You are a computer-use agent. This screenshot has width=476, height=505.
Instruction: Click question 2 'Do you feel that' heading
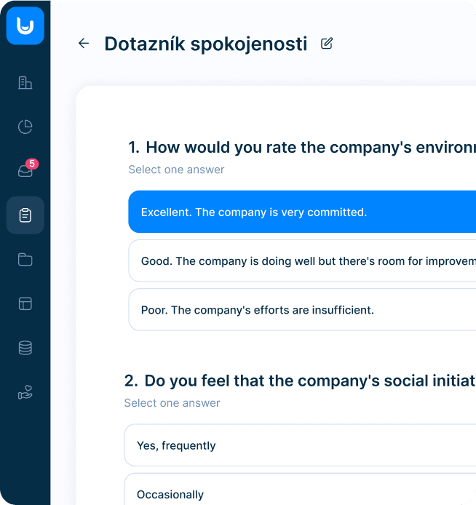(x=300, y=381)
